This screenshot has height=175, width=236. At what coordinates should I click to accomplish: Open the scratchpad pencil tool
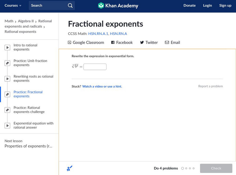[70, 169]
